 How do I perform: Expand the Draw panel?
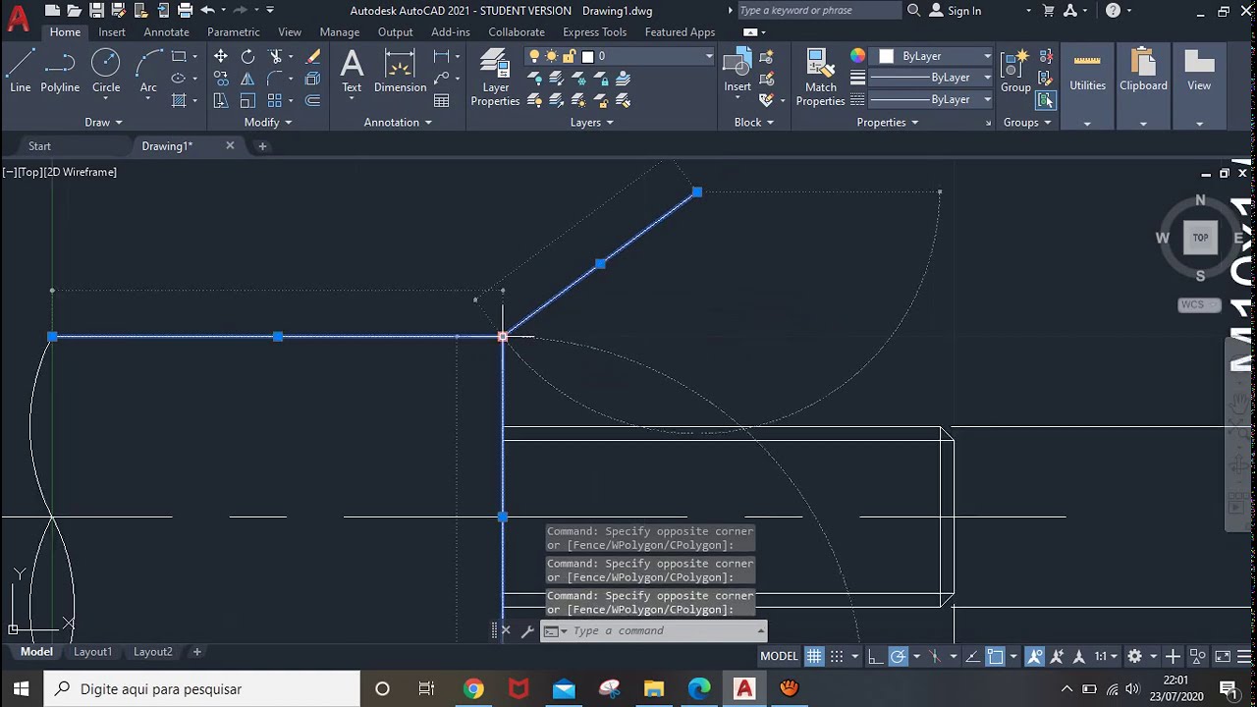tap(103, 122)
